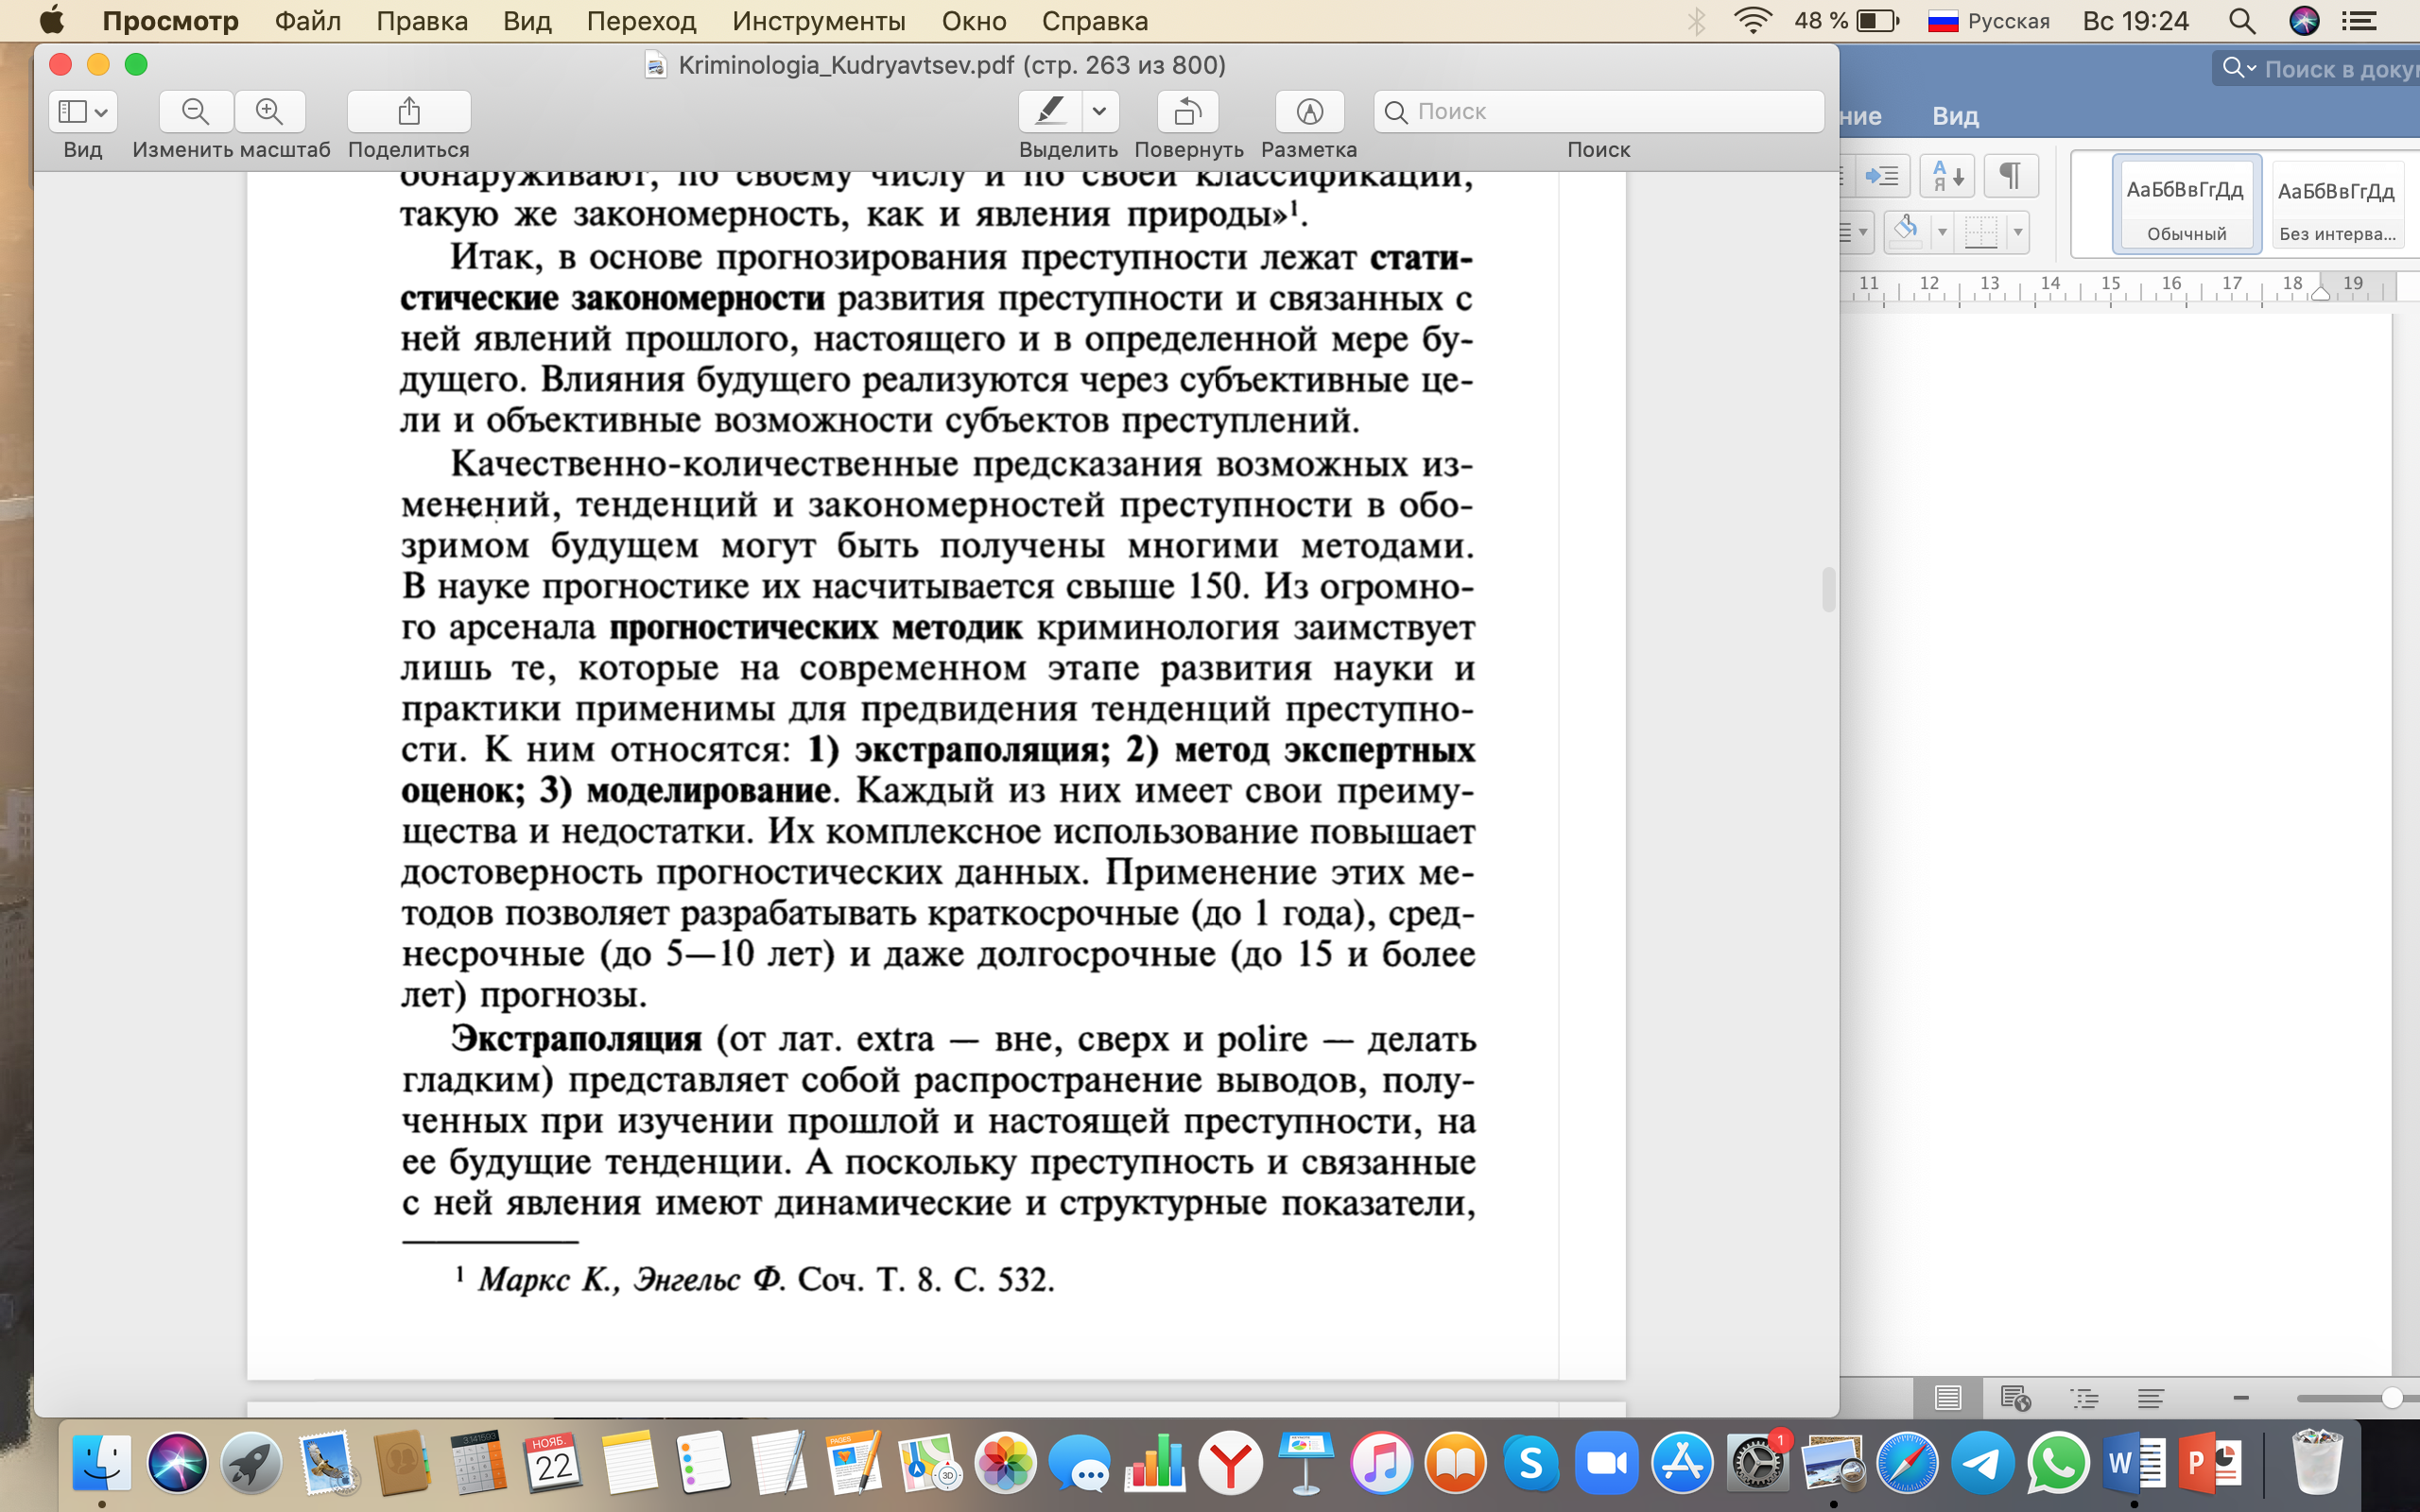Viewport: 2420px width, 1512px height.
Task: Open the sidebar view (Вид) selector
Action: coord(83,111)
